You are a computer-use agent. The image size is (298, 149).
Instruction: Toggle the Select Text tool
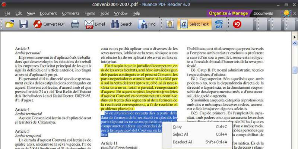tap(194, 24)
